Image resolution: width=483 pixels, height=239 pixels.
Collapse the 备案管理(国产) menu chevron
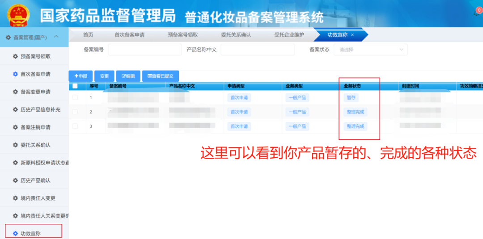click(56, 37)
